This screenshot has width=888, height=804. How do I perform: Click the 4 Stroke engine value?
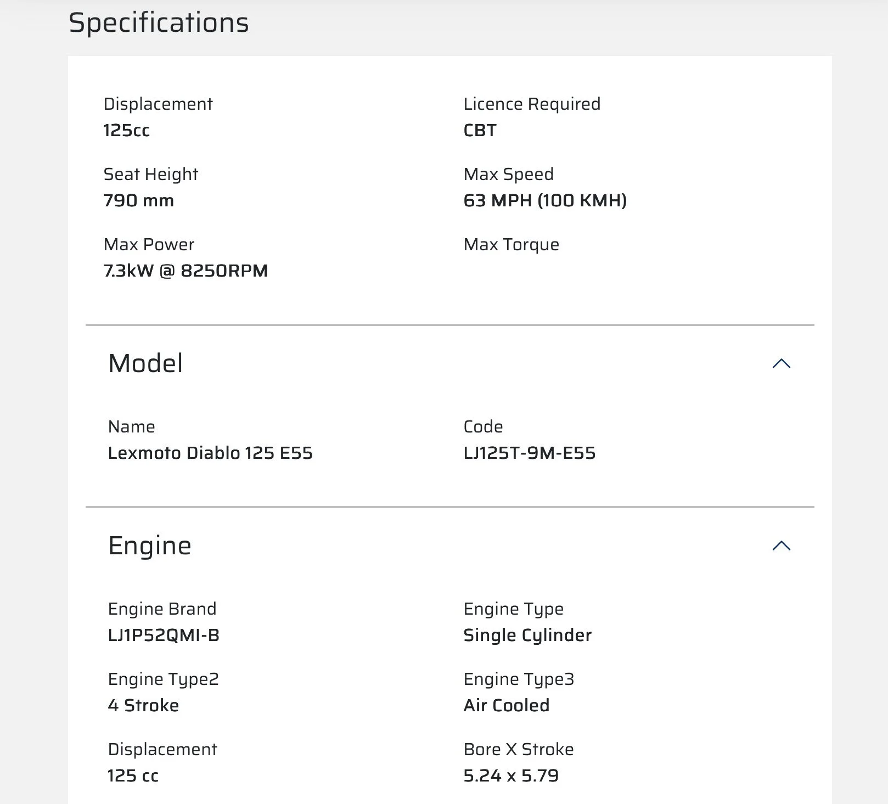[143, 705]
